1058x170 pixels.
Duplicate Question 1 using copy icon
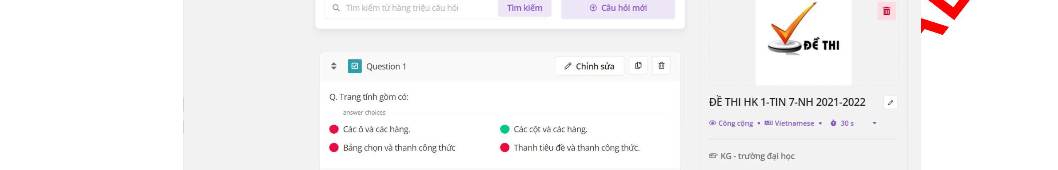(638, 66)
